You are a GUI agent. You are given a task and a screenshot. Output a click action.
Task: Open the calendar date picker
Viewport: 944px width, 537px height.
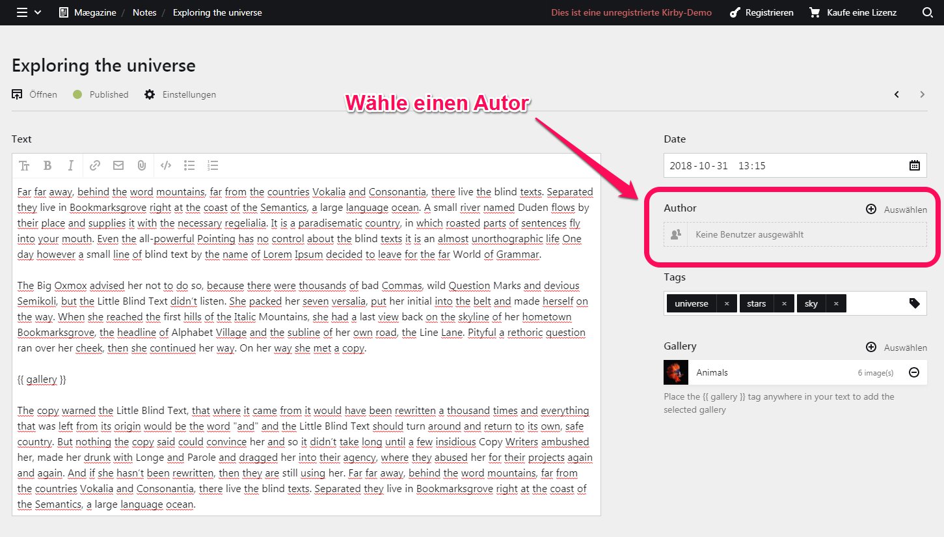click(915, 165)
